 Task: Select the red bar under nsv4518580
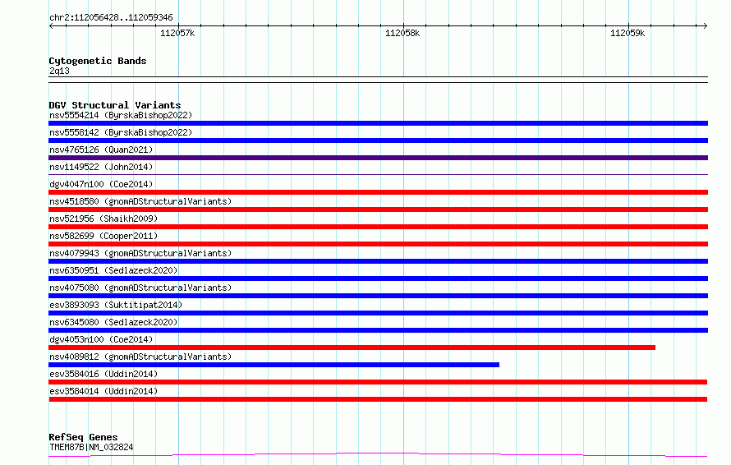pyautogui.click(x=378, y=209)
